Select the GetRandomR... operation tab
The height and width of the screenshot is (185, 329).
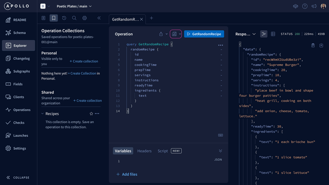click(x=125, y=19)
